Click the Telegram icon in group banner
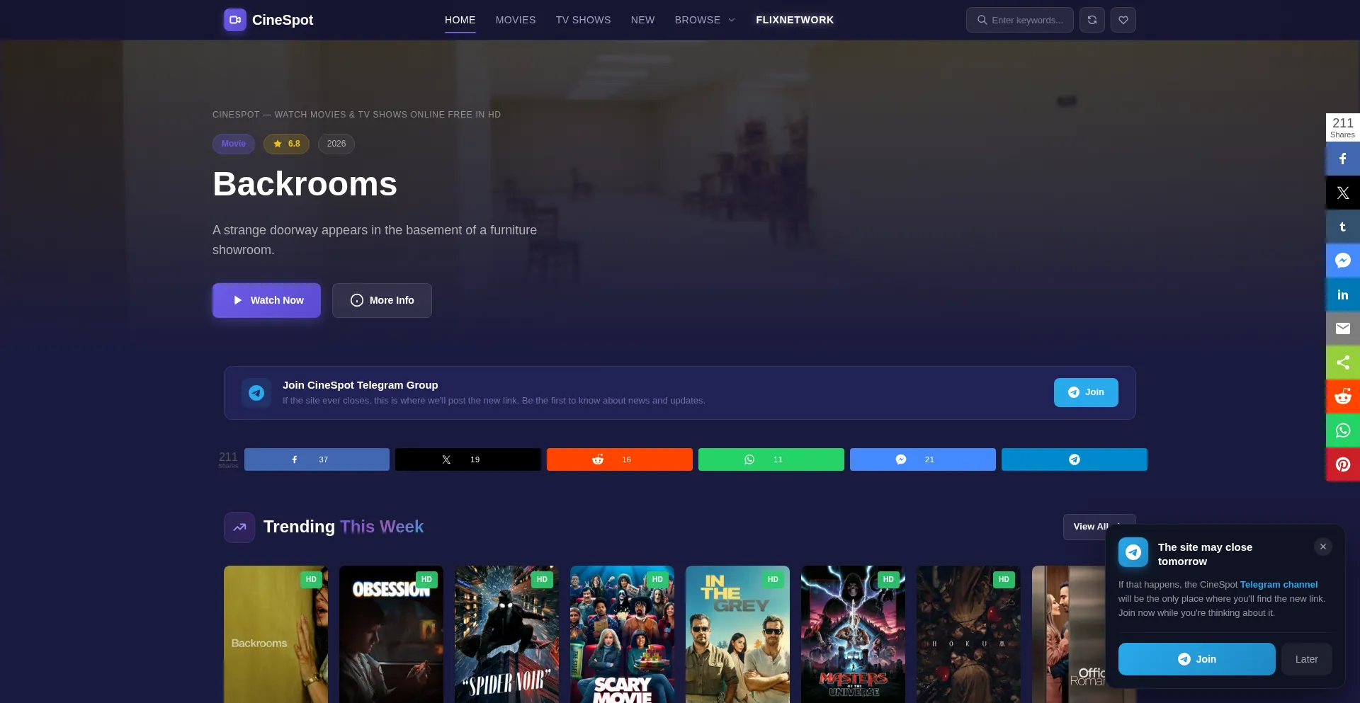 click(x=256, y=392)
